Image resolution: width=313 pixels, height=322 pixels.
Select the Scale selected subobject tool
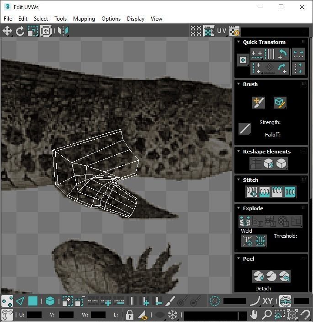[x=33, y=31]
